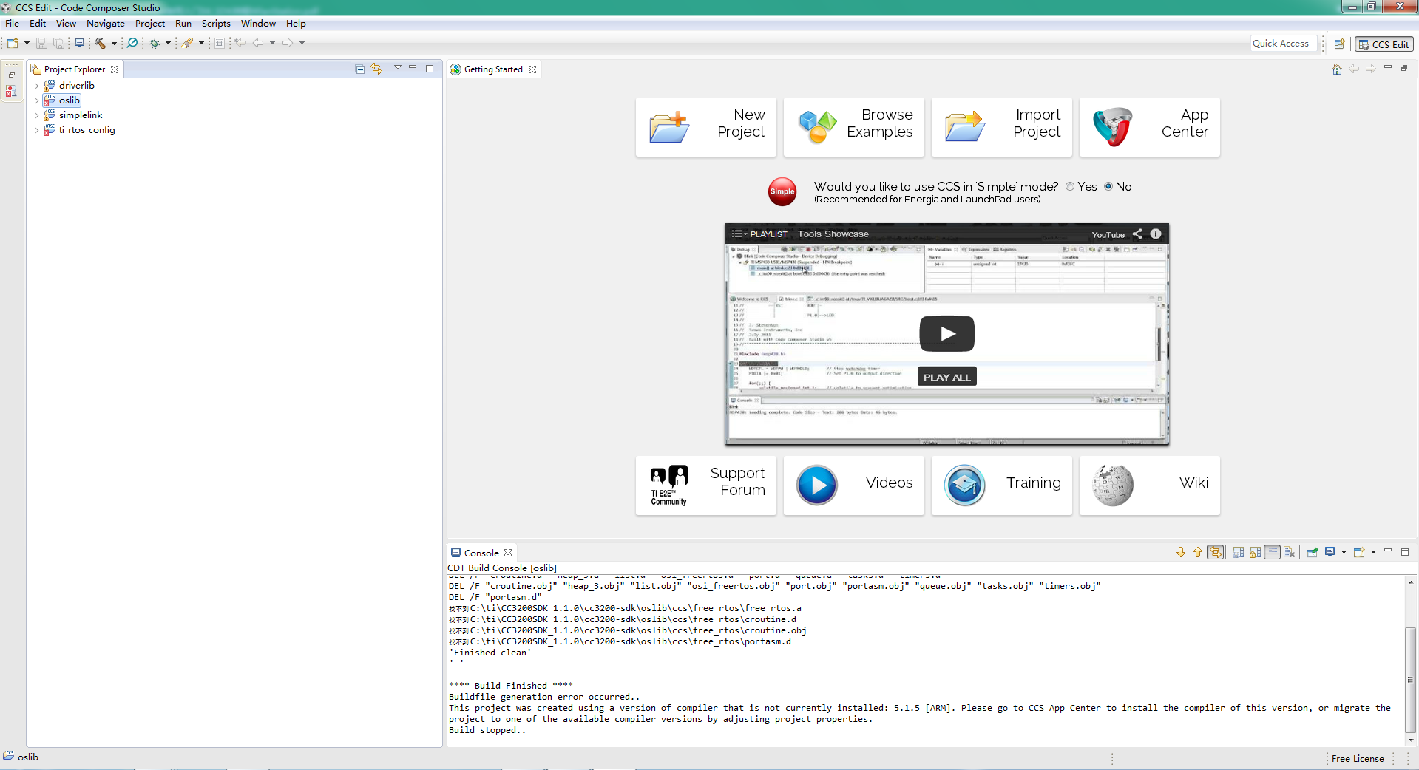Expand the simplelink project

36,115
